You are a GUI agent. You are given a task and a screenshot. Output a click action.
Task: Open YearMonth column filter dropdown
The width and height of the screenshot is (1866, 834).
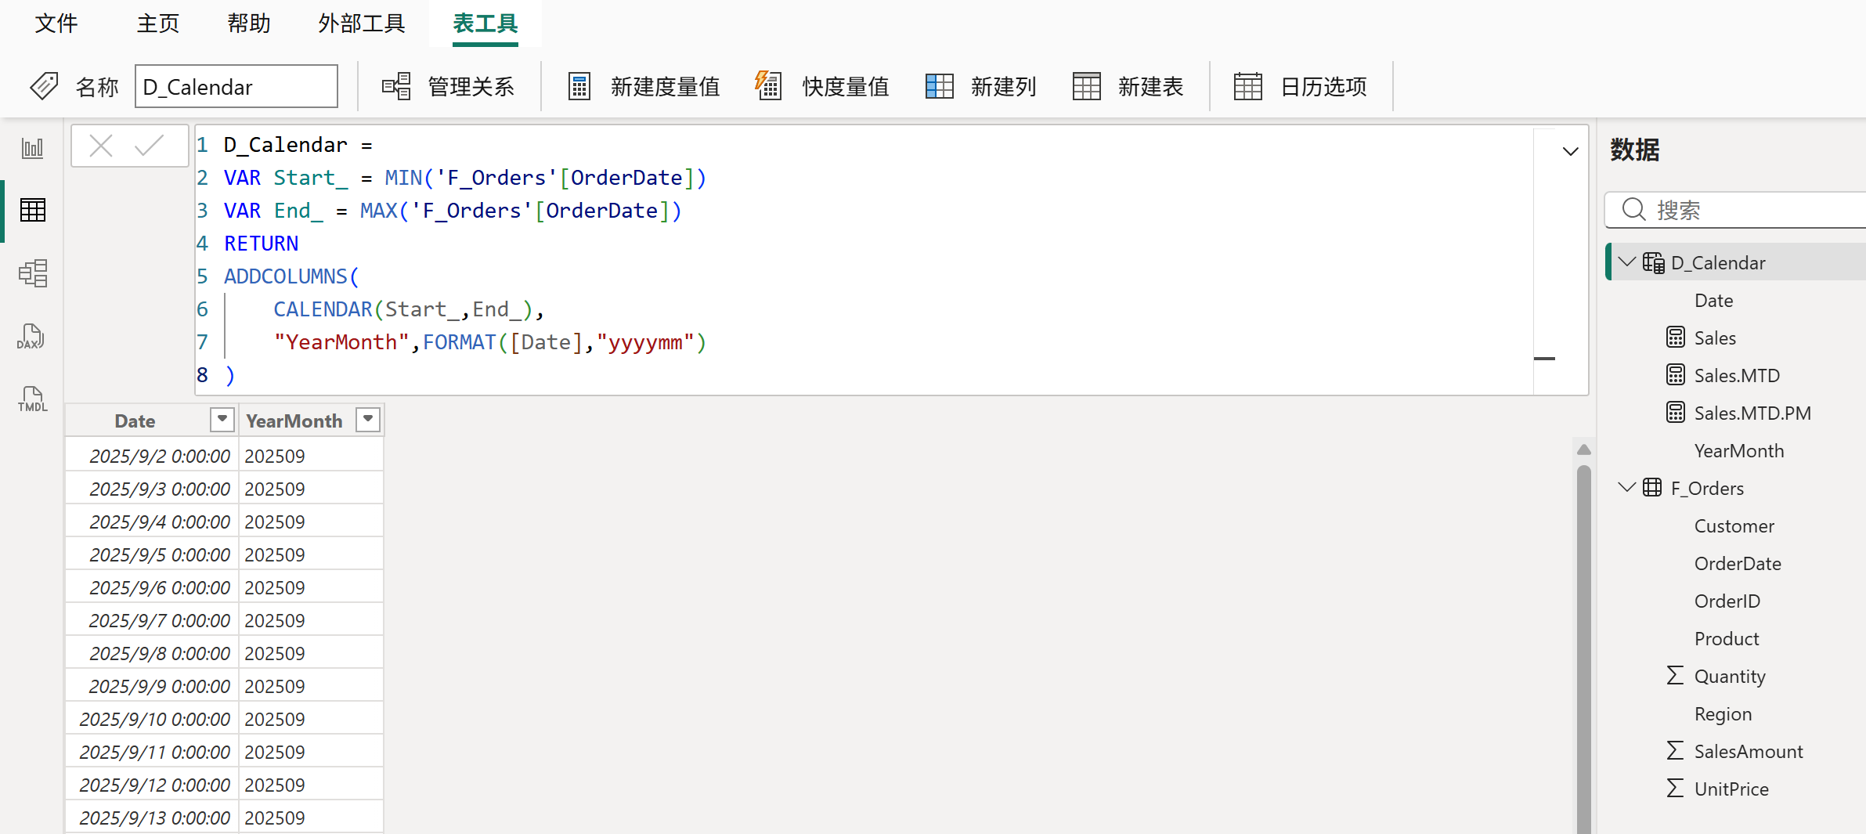click(367, 420)
